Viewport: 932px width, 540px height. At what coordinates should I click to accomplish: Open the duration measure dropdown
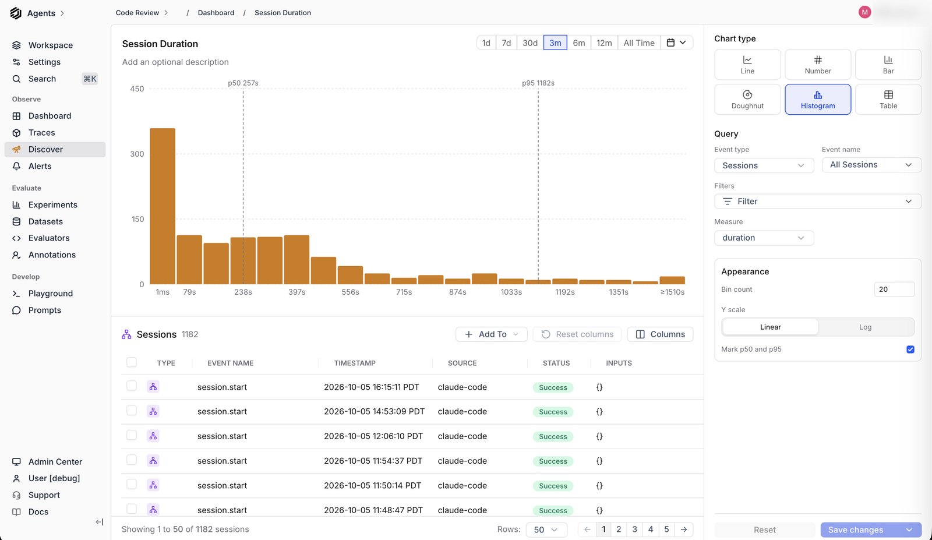coord(764,238)
